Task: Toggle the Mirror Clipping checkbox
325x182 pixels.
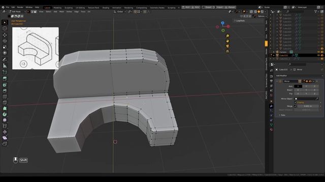Action: pos(296,102)
